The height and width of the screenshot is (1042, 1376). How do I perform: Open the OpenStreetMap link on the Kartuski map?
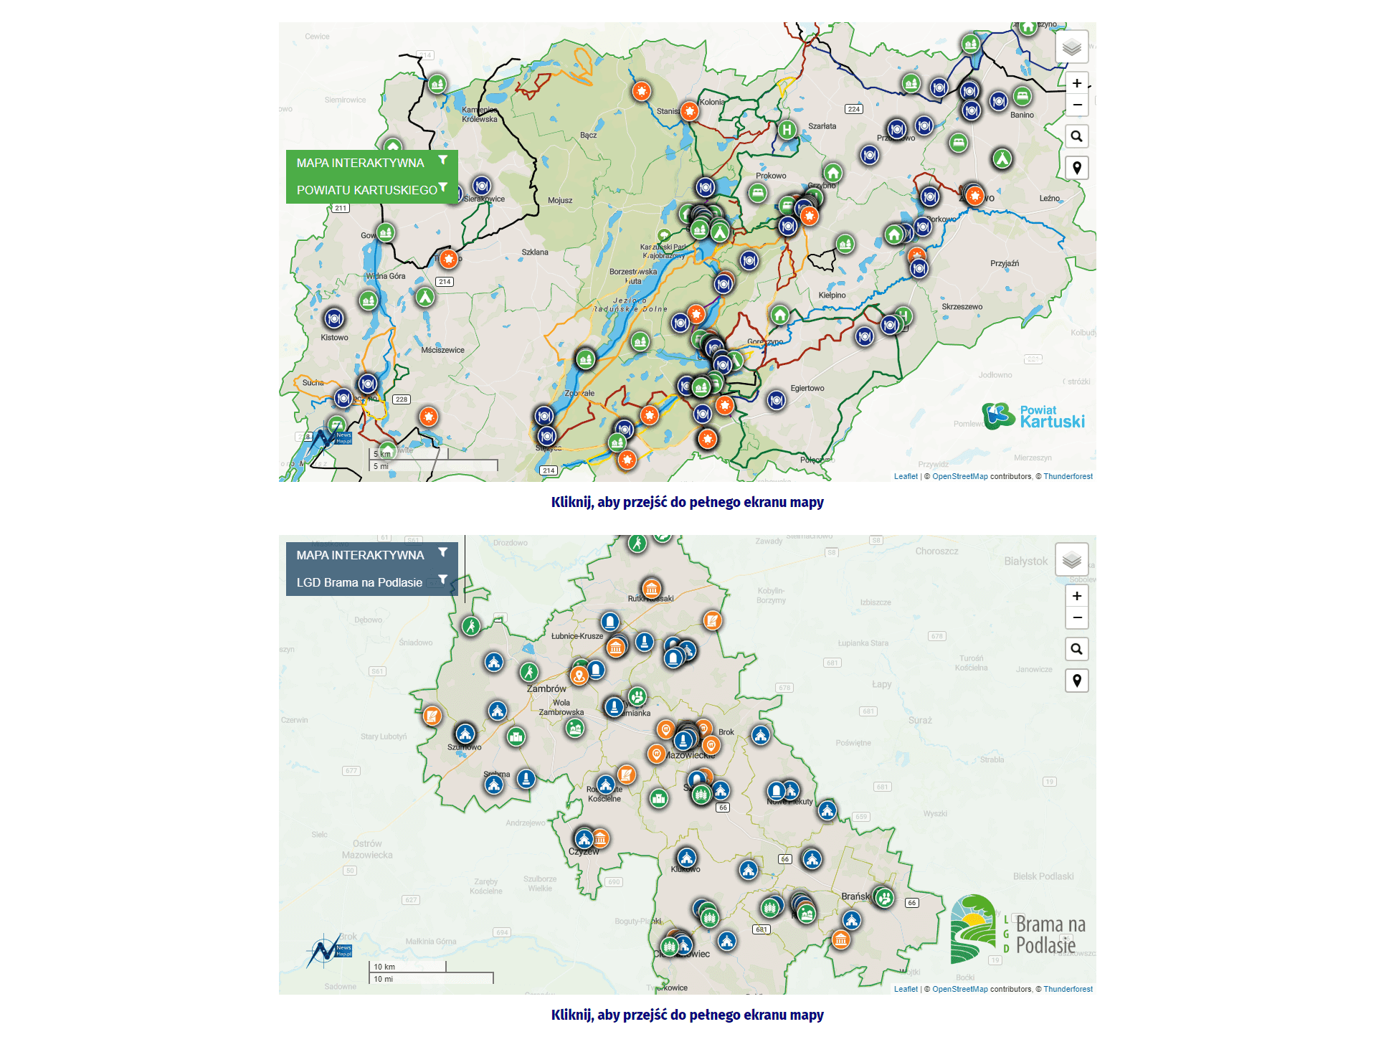(959, 476)
